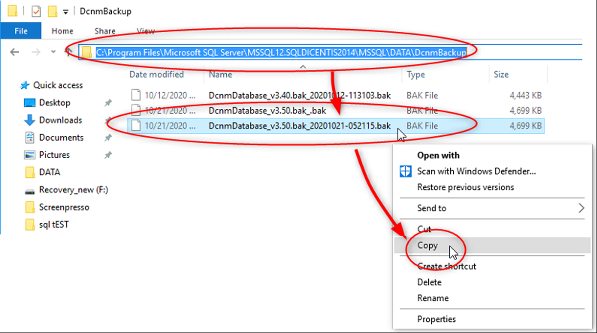Click file icon of v3.40 backup row
The image size is (597, 333).
pyautogui.click(x=136, y=95)
